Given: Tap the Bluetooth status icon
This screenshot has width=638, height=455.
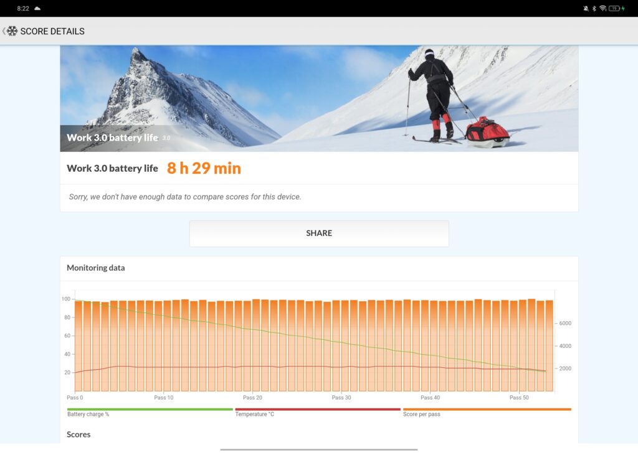Looking at the screenshot, I should [x=594, y=9].
